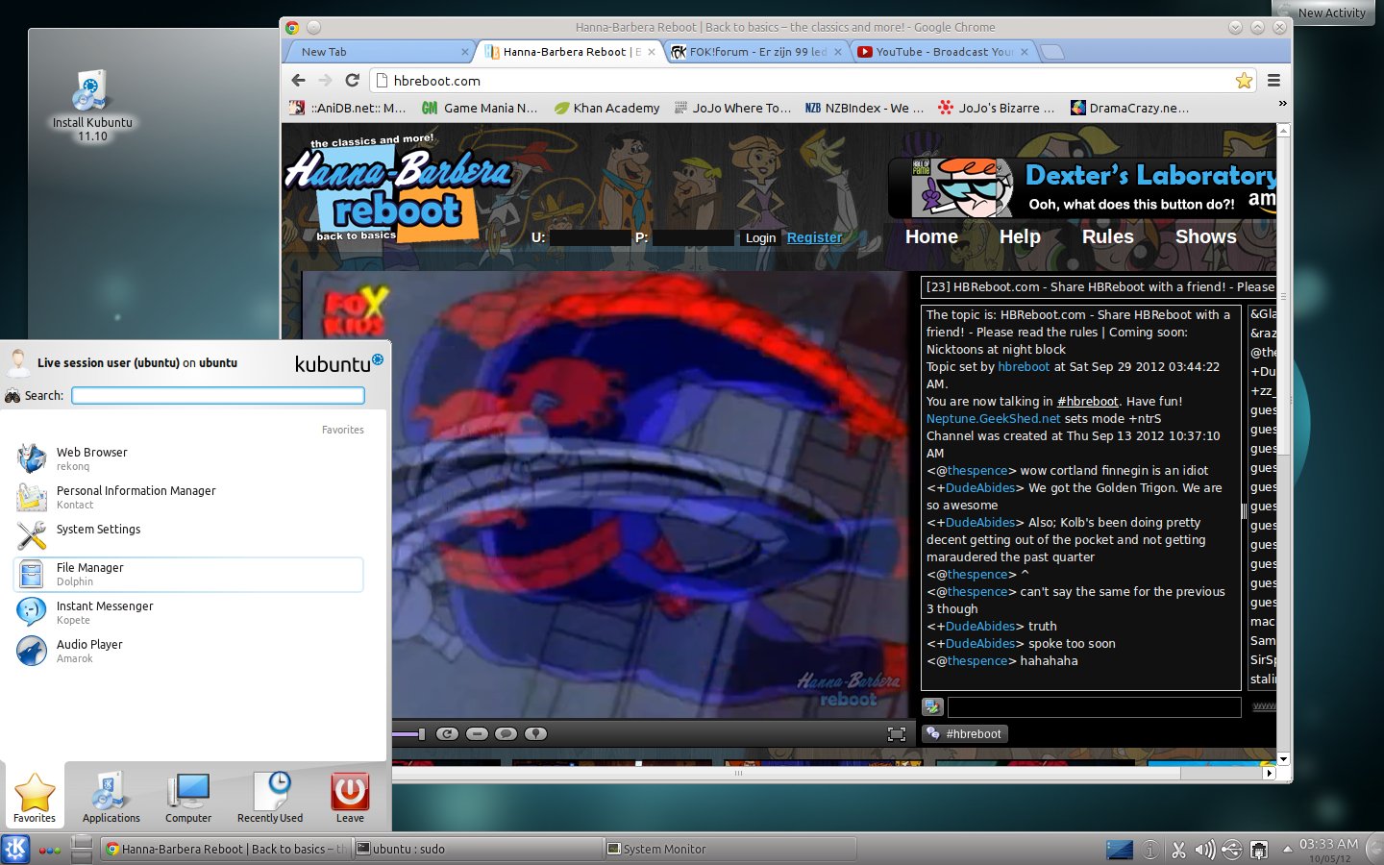The width and height of the screenshot is (1384, 865).
Task: Switch to Computer tab in Kickoff menu
Action: pos(188,798)
